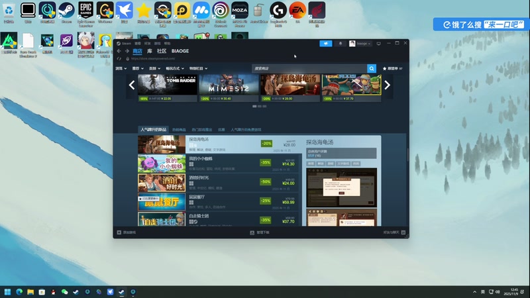530x298 pixels.
Task: Select the 人气蹿升的新品 list tab
Action: [154, 129]
